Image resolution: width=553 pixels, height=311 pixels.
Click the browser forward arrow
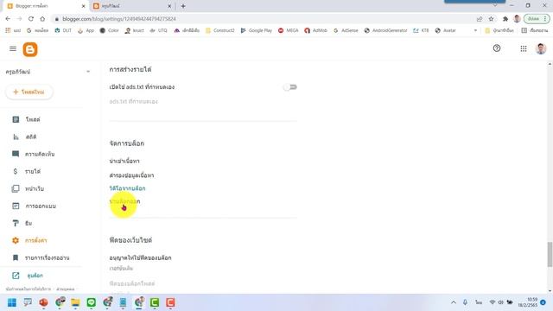(x=19, y=19)
